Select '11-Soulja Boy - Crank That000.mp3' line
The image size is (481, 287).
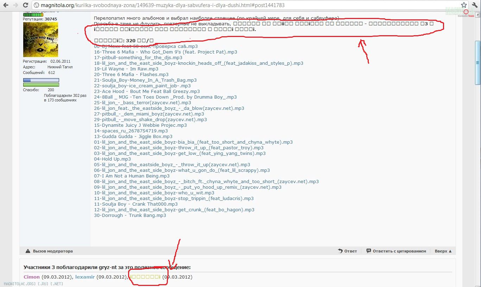point(136,204)
